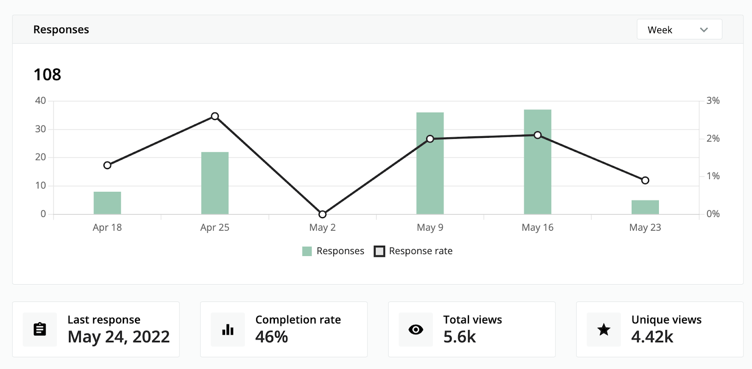Toggle the Responses legend series
The width and height of the screenshot is (752, 369).
[x=333, y=251]
